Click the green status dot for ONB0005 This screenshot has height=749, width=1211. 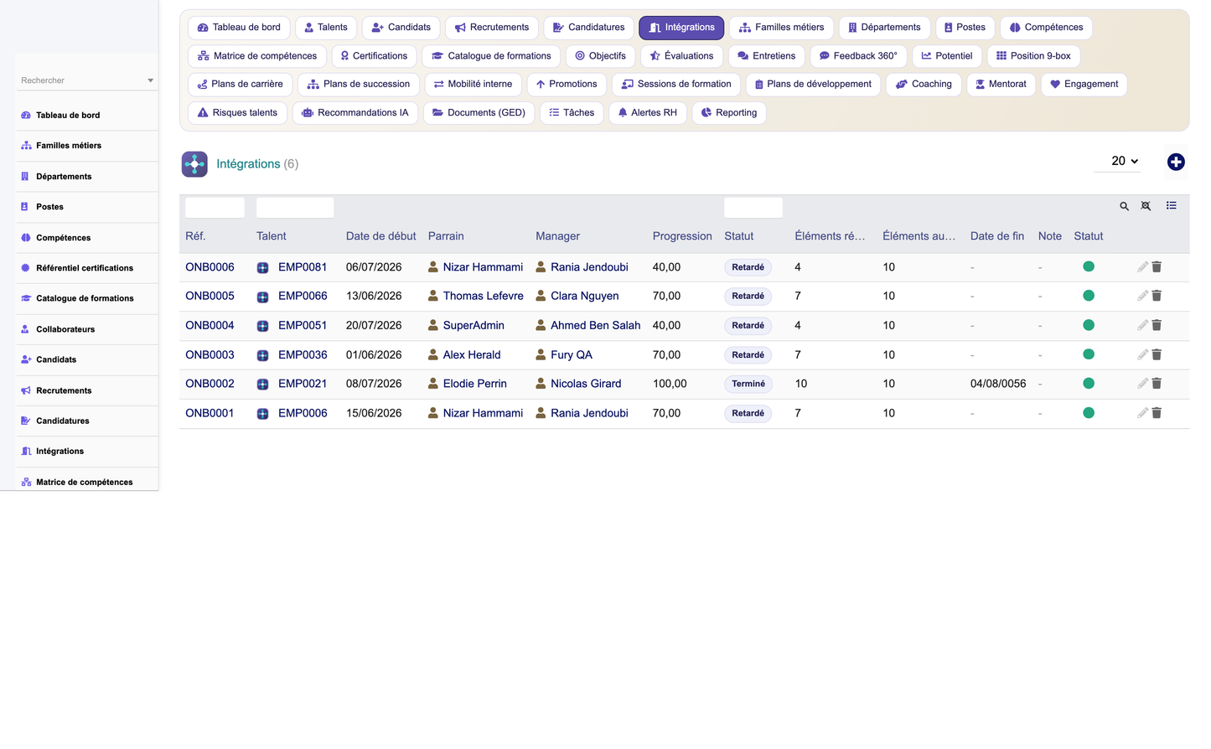tap(1088, 295)
